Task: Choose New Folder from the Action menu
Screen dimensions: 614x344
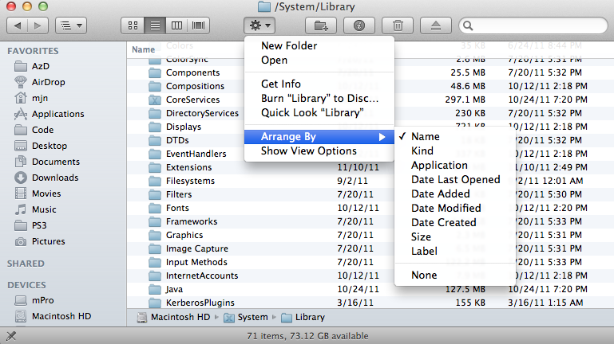Action: [319, 45]
